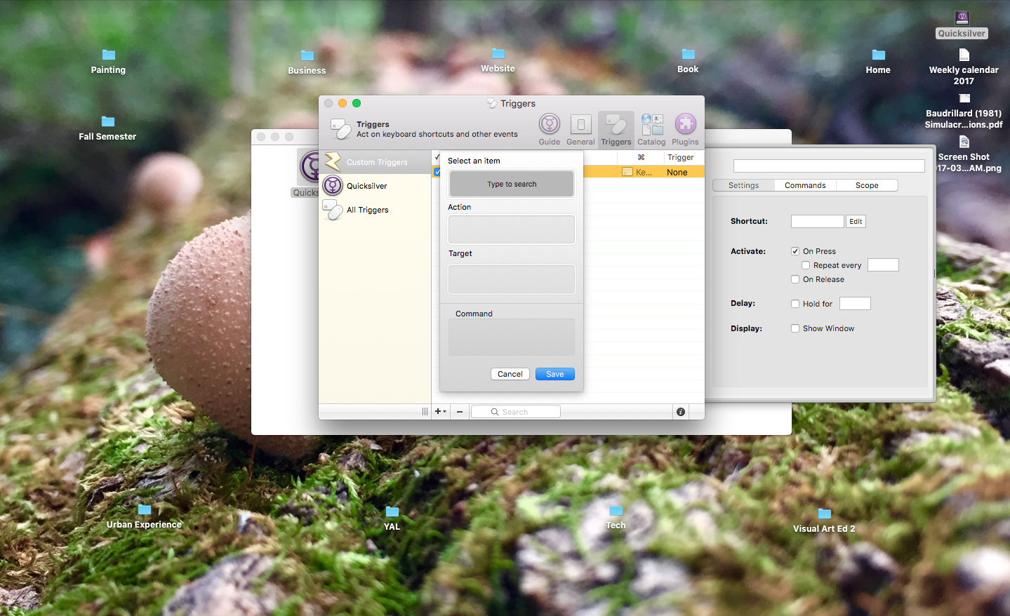
Task: Enable the Show Window checkbox
Action: tap(795, 328)
